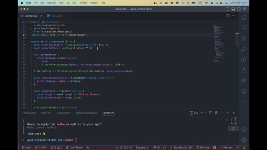The width and height of the screenshot is (267, 150).
Task: Kill the terminal with trash icon
Action: [216, 113]
